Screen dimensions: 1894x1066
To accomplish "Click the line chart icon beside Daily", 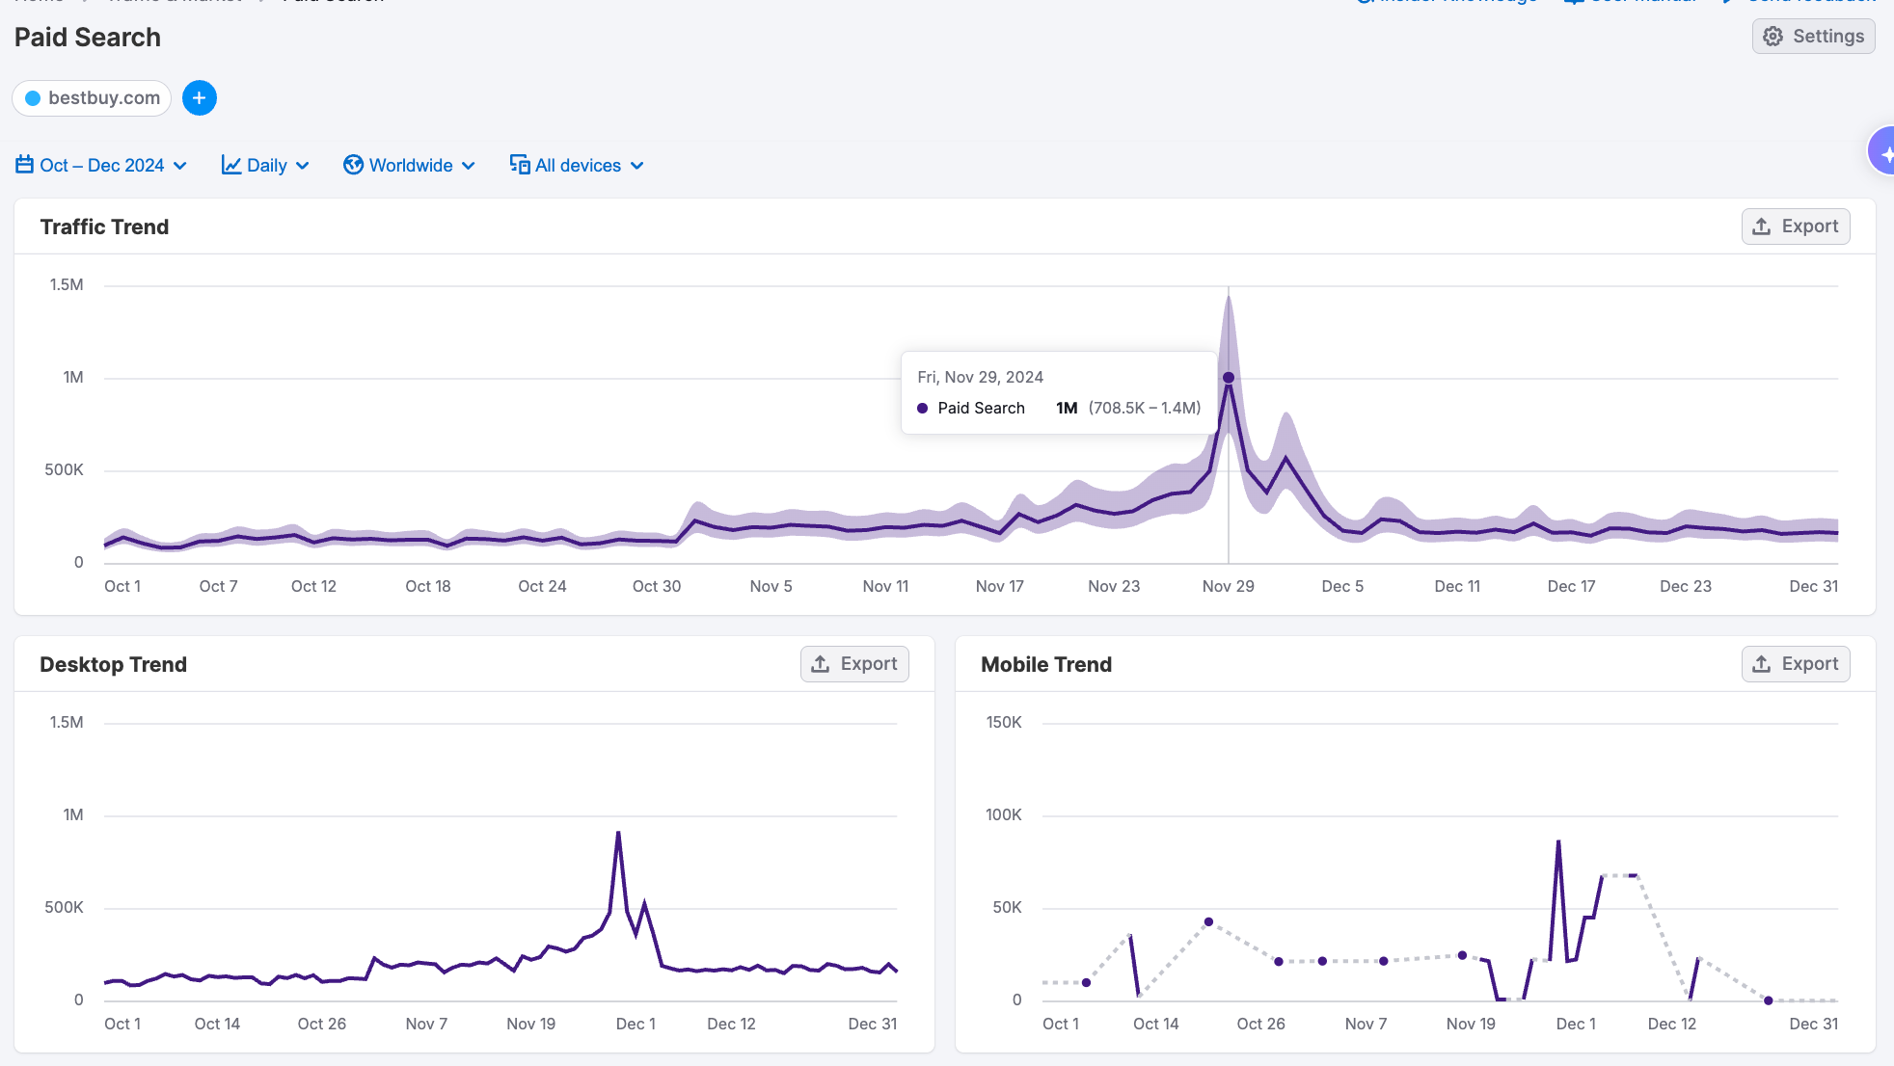I will pyautogui.click(x=231, y=165).
